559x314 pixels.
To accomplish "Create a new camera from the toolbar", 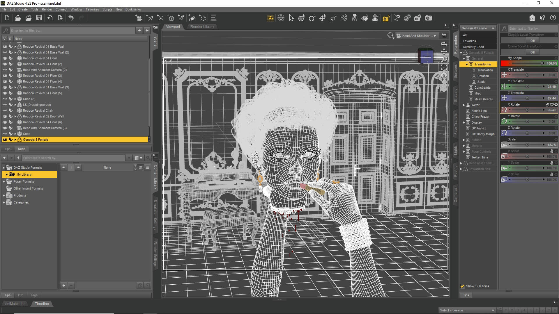I will click(x=139, y=18).
